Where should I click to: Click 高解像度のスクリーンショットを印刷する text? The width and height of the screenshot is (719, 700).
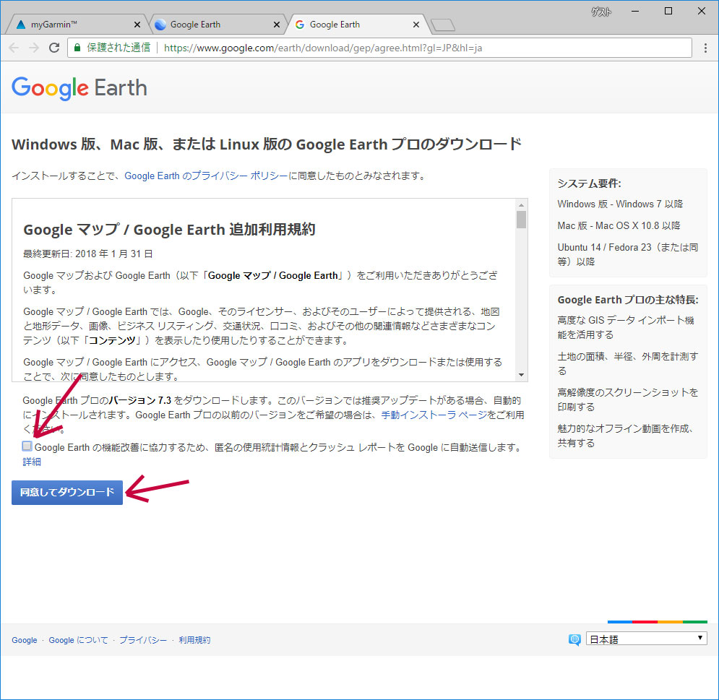(628, 399)
